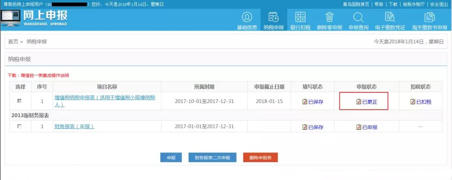Open the 电子缴款凭证 document icon
This screenshot has width=452, height=180.
click(390, 17)
